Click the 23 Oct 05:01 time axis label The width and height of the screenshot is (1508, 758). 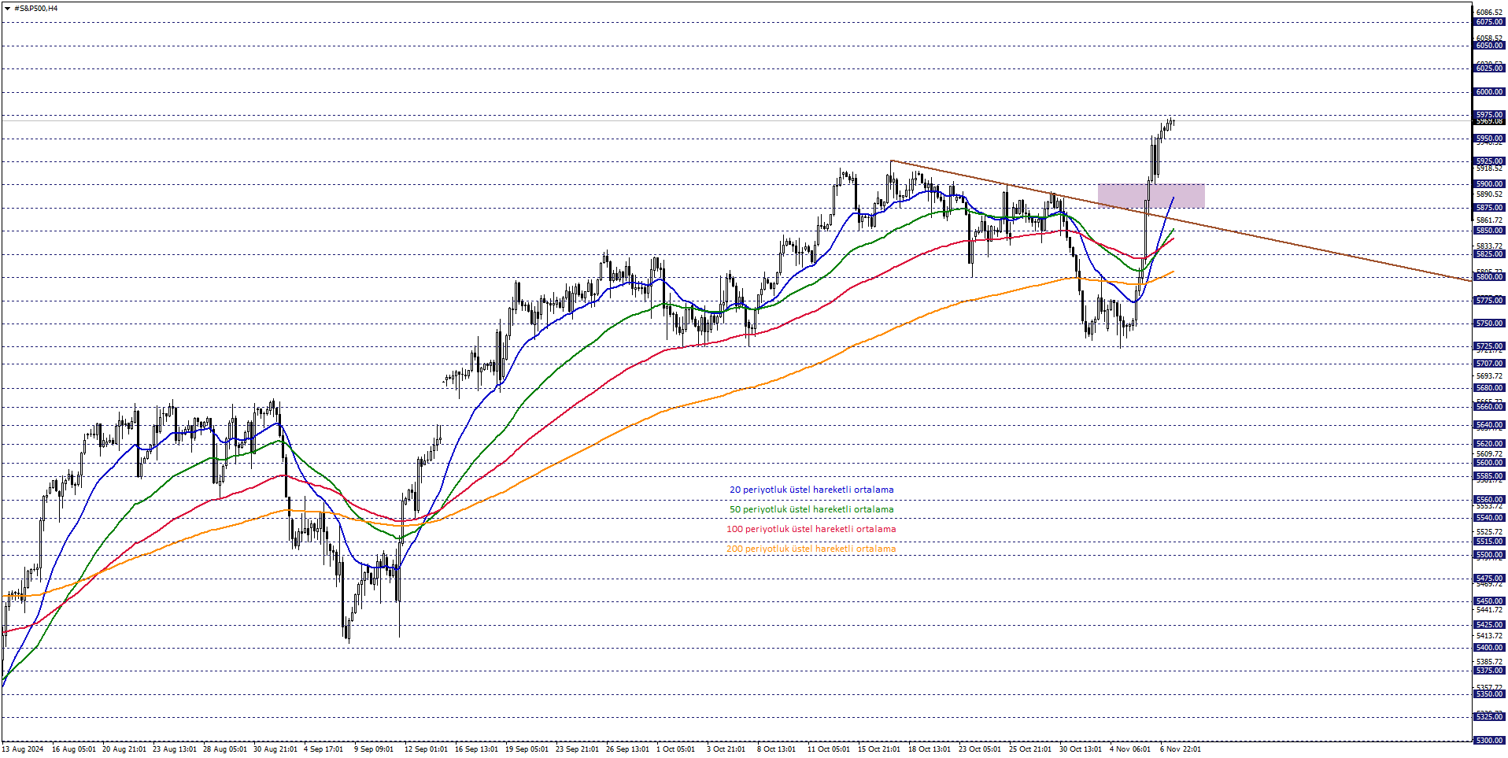click(980, 749)
